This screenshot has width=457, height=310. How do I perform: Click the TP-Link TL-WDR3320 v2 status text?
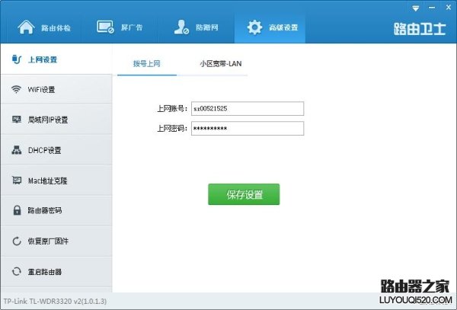pyautogui.click(x=55, y=301)
